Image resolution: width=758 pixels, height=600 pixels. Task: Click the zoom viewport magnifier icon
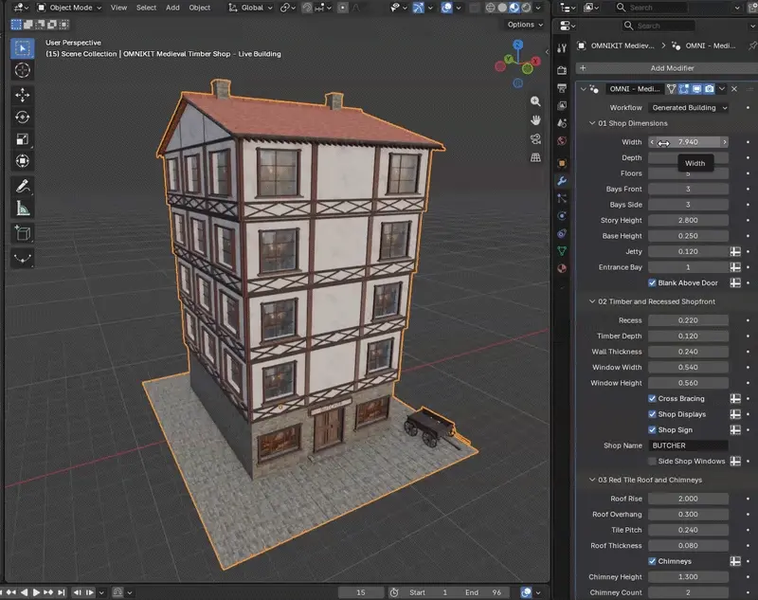[535, 101]
